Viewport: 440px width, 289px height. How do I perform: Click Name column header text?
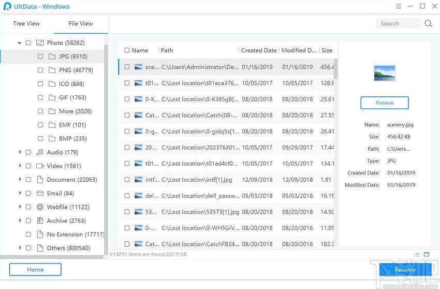click(x=140, y=50)
